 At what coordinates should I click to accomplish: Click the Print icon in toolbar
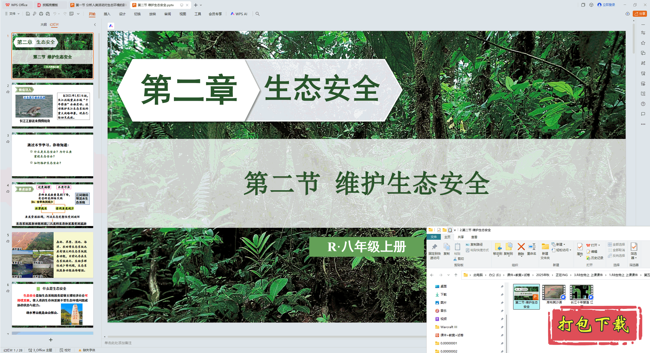[x=41, y=14]
